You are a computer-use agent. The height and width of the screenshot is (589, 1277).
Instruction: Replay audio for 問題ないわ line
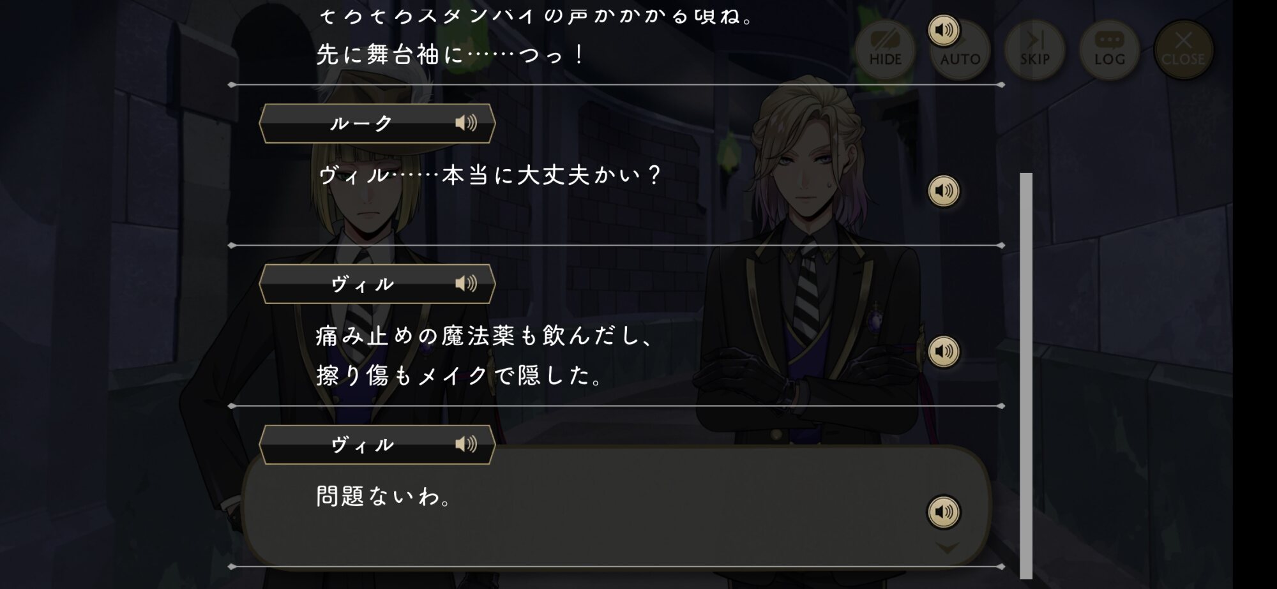944,512
